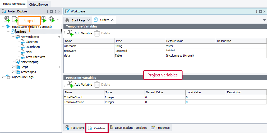The width and height of the screenshot is (267, 133).
Task: Expand the TestedApps tree node
Action: [x=13, y=72]
